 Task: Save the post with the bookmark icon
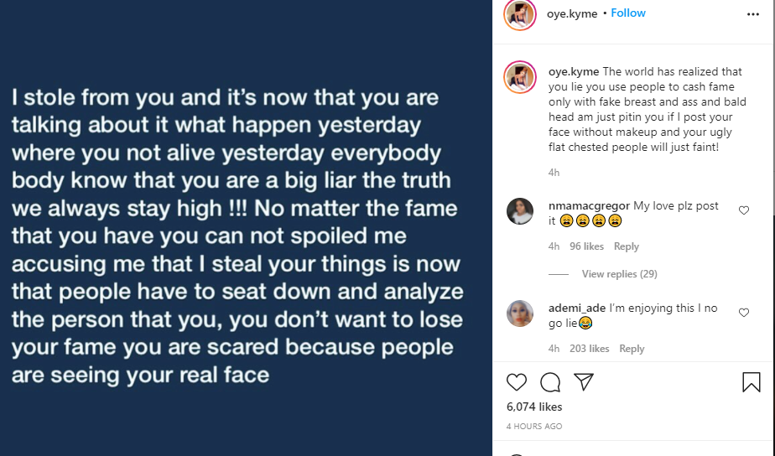752,382
